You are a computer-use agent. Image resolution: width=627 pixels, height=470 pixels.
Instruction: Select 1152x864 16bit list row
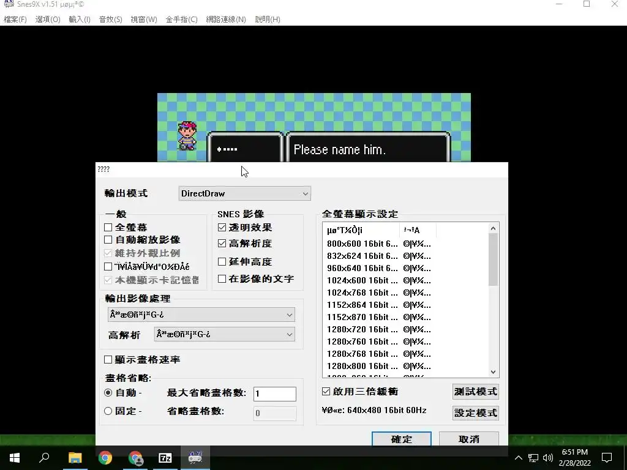379,305
